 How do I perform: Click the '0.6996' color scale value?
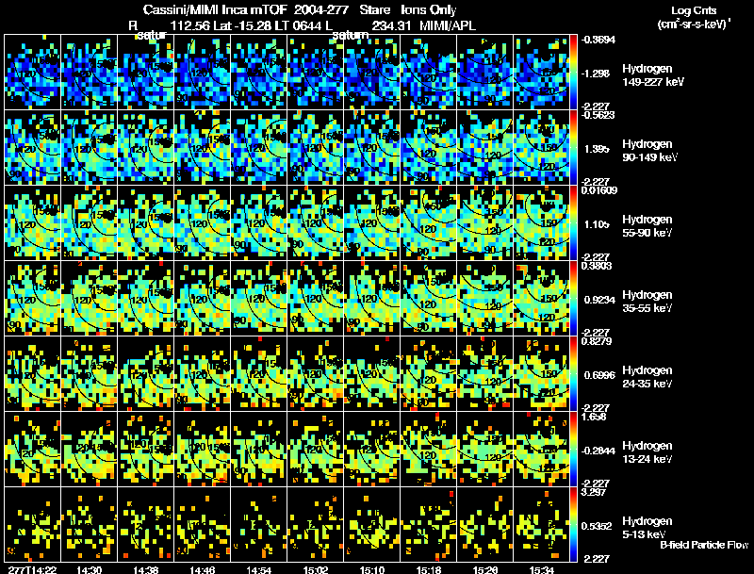click(x=599, y=375)
